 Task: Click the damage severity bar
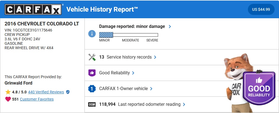pos(128,35)
